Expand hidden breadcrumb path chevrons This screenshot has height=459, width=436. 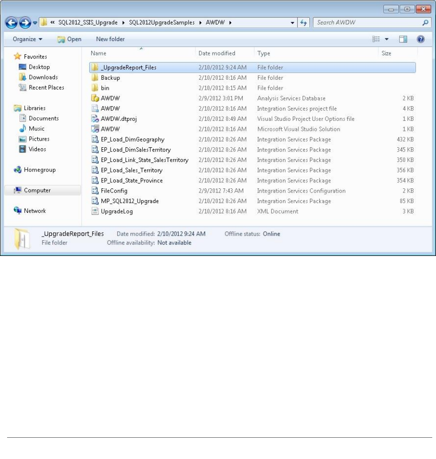pos(52,22)
